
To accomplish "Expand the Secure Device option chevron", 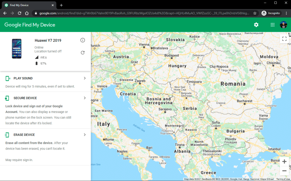I will [85, 98].
